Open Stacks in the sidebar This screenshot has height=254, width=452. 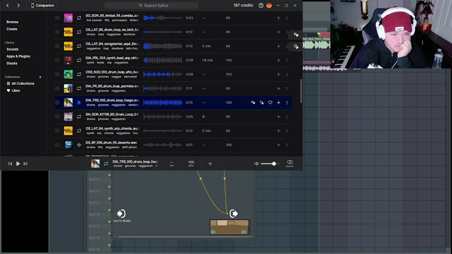click(x=12, y=63)
